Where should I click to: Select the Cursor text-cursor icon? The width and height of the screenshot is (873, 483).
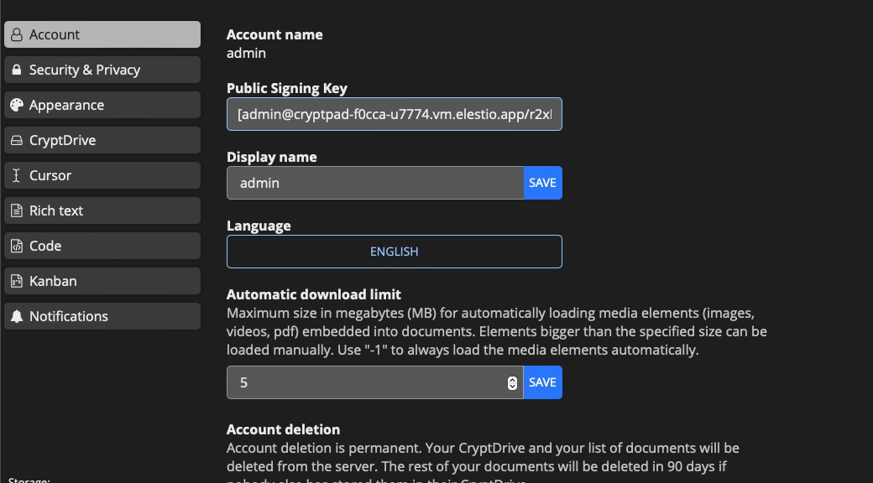click(x=17, y=175)
